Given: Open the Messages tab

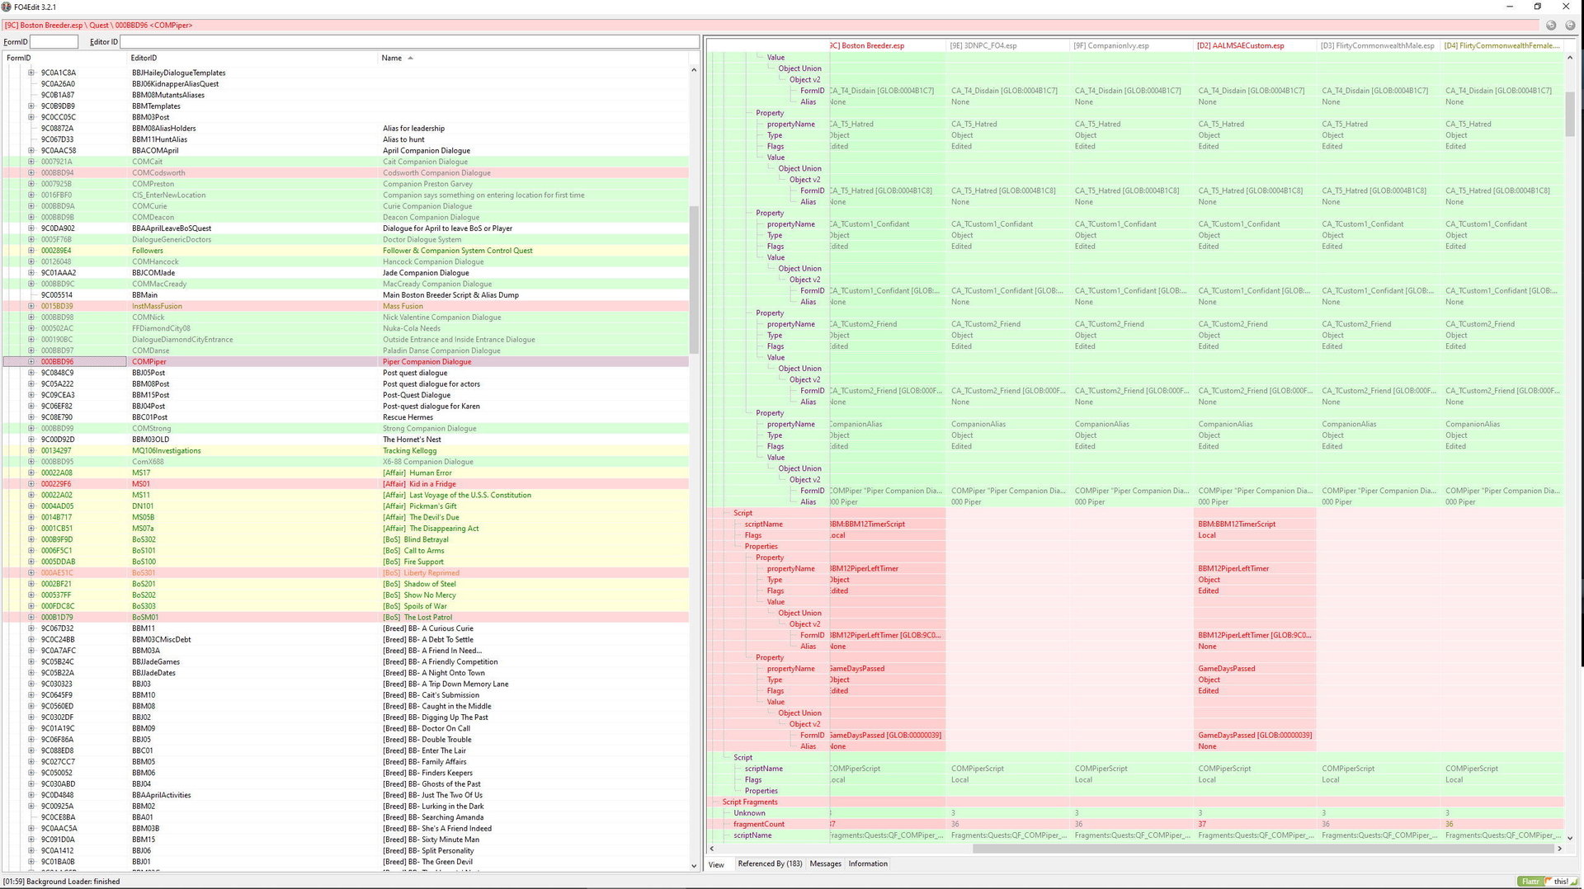Looking at the screenshot, I should pos(825,864).
